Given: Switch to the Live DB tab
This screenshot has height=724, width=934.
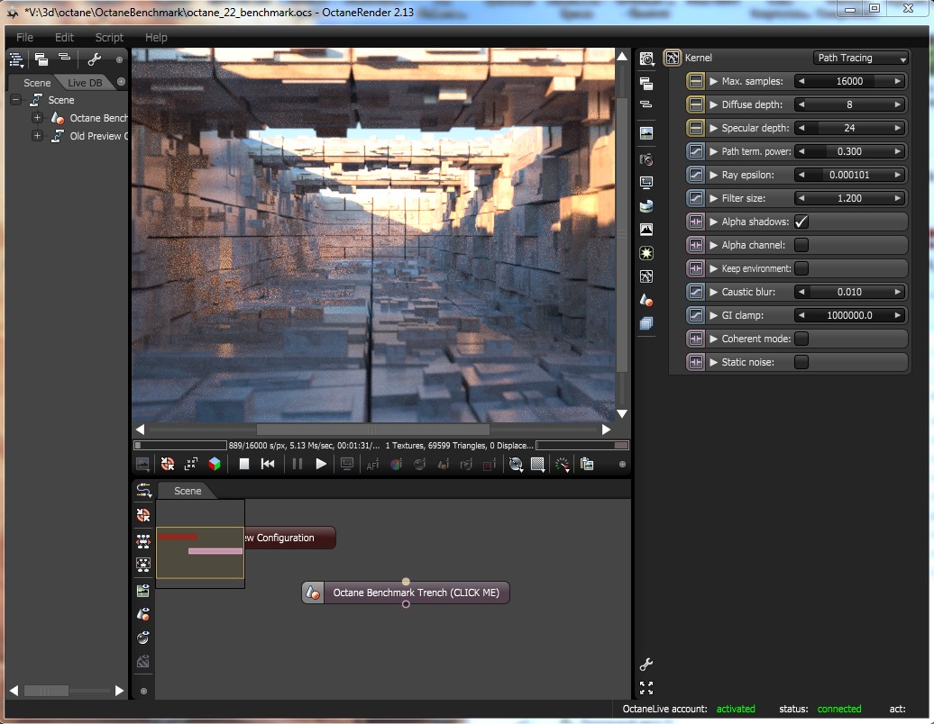Looking at the screenshot, I should click(x=85, y=83).
